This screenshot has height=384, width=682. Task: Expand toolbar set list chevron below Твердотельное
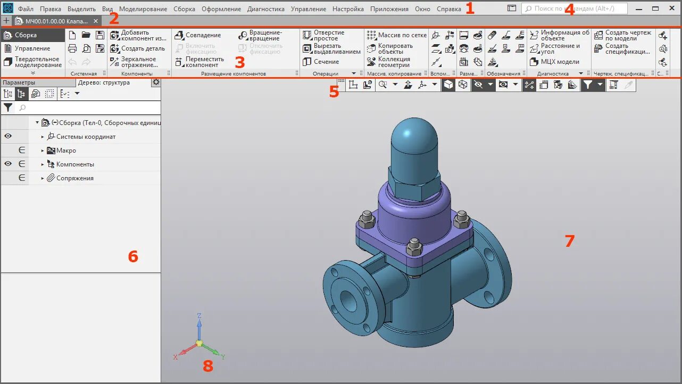tap(33, 73)
